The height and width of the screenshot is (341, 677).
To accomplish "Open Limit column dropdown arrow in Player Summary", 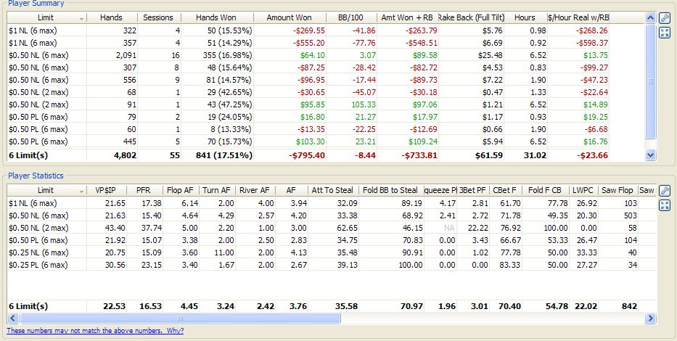I will click(x=81, y=19).
